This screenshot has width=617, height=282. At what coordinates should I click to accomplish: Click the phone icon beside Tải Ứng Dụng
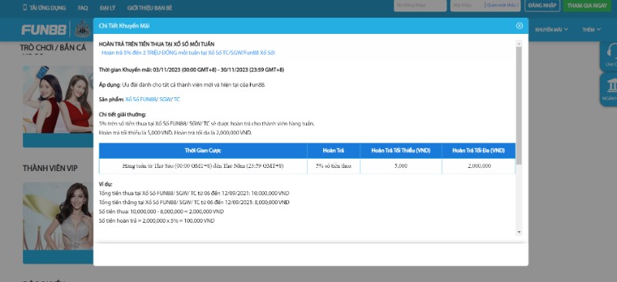click(x=25, y=8)
